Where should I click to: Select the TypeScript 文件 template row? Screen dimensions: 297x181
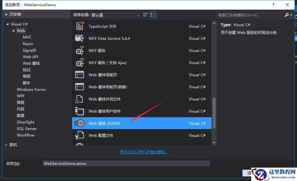(x=142, y=26)
